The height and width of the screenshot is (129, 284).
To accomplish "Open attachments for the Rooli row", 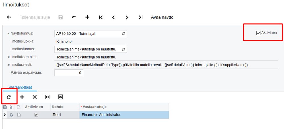I will click(x=11, y=115).
